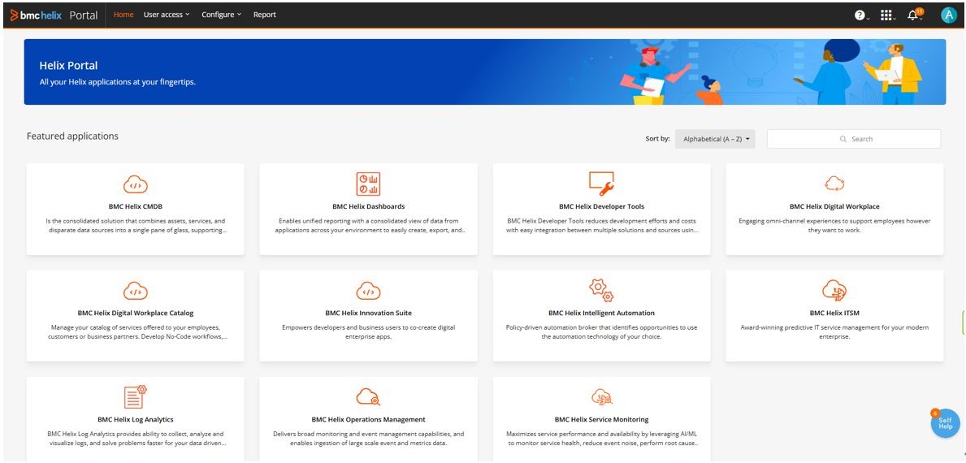Expand the User access menu

point(167,15)
